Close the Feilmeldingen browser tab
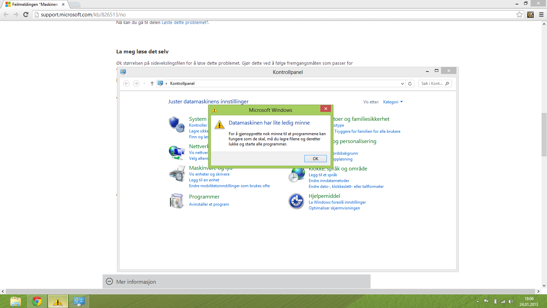Viewport: 547px width, 308px height. 63,4
